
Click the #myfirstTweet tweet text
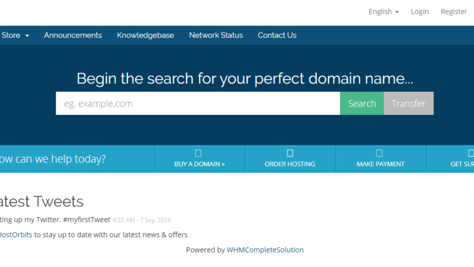(87, 220)
